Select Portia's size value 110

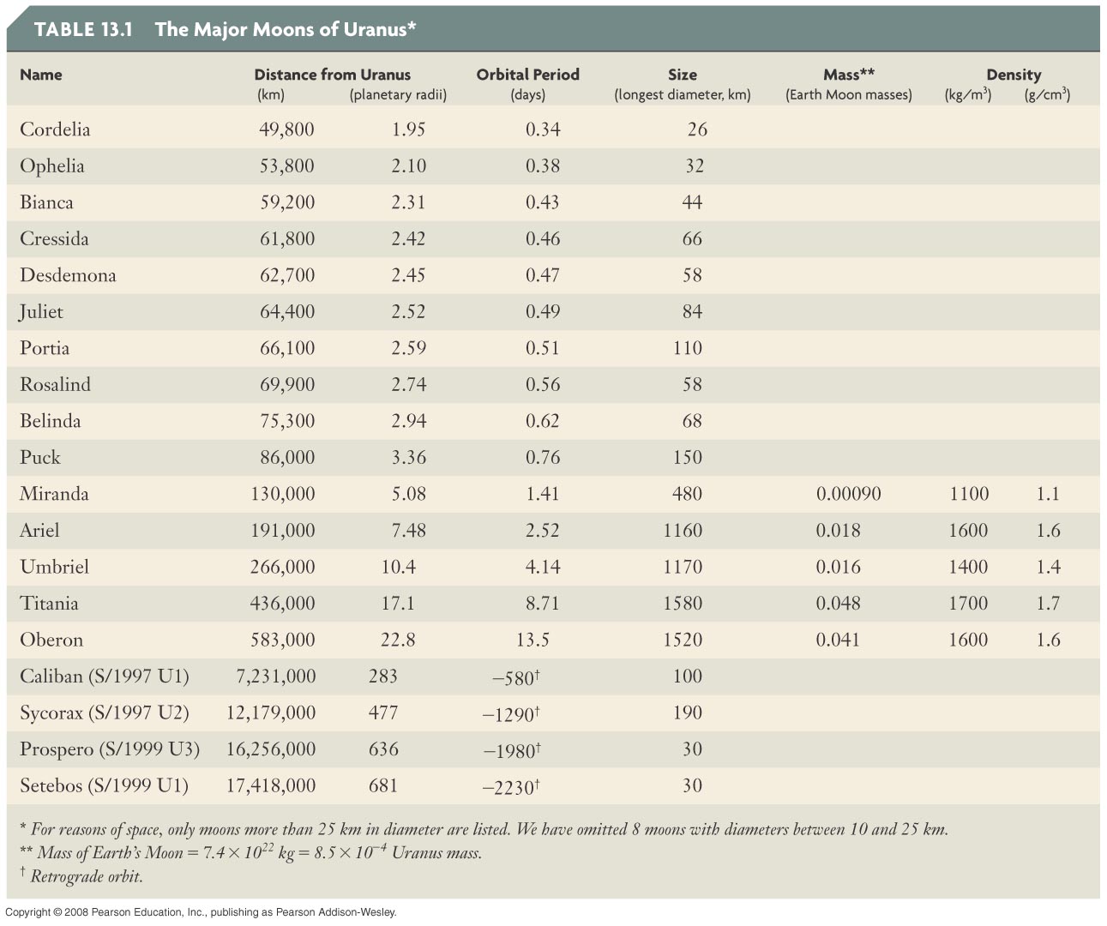tap(688, 348)
